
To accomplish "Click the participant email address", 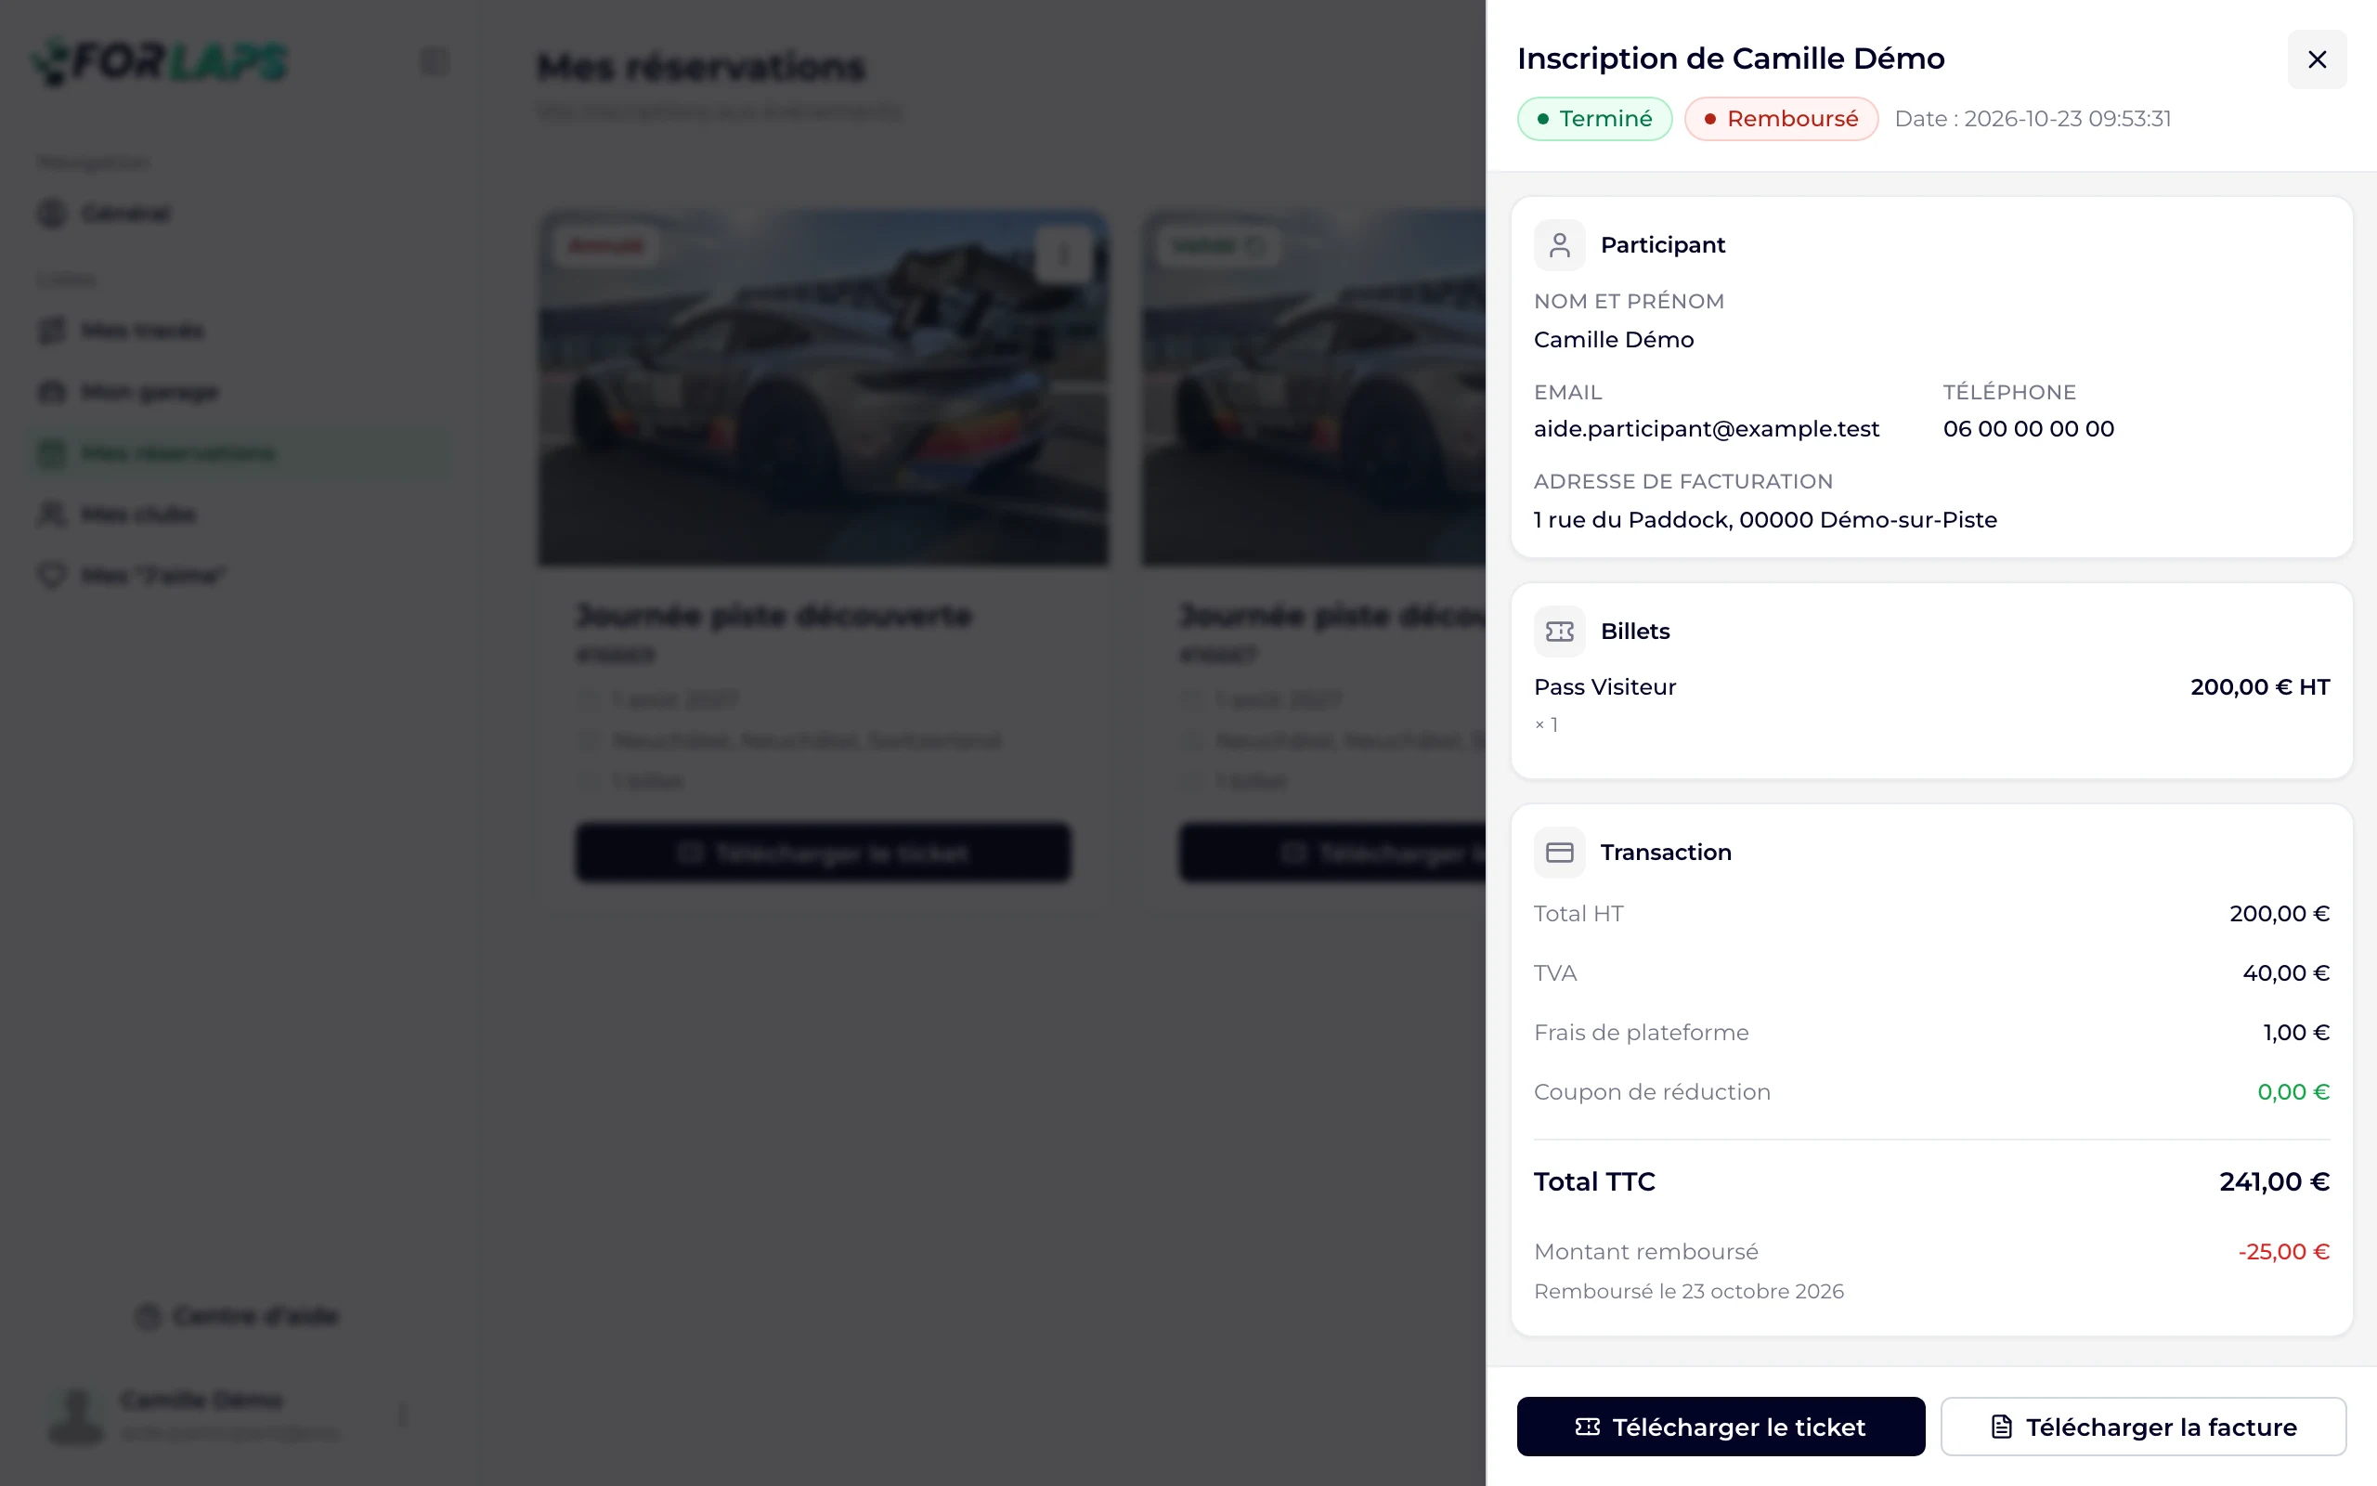I will (x=1706, y=428).
